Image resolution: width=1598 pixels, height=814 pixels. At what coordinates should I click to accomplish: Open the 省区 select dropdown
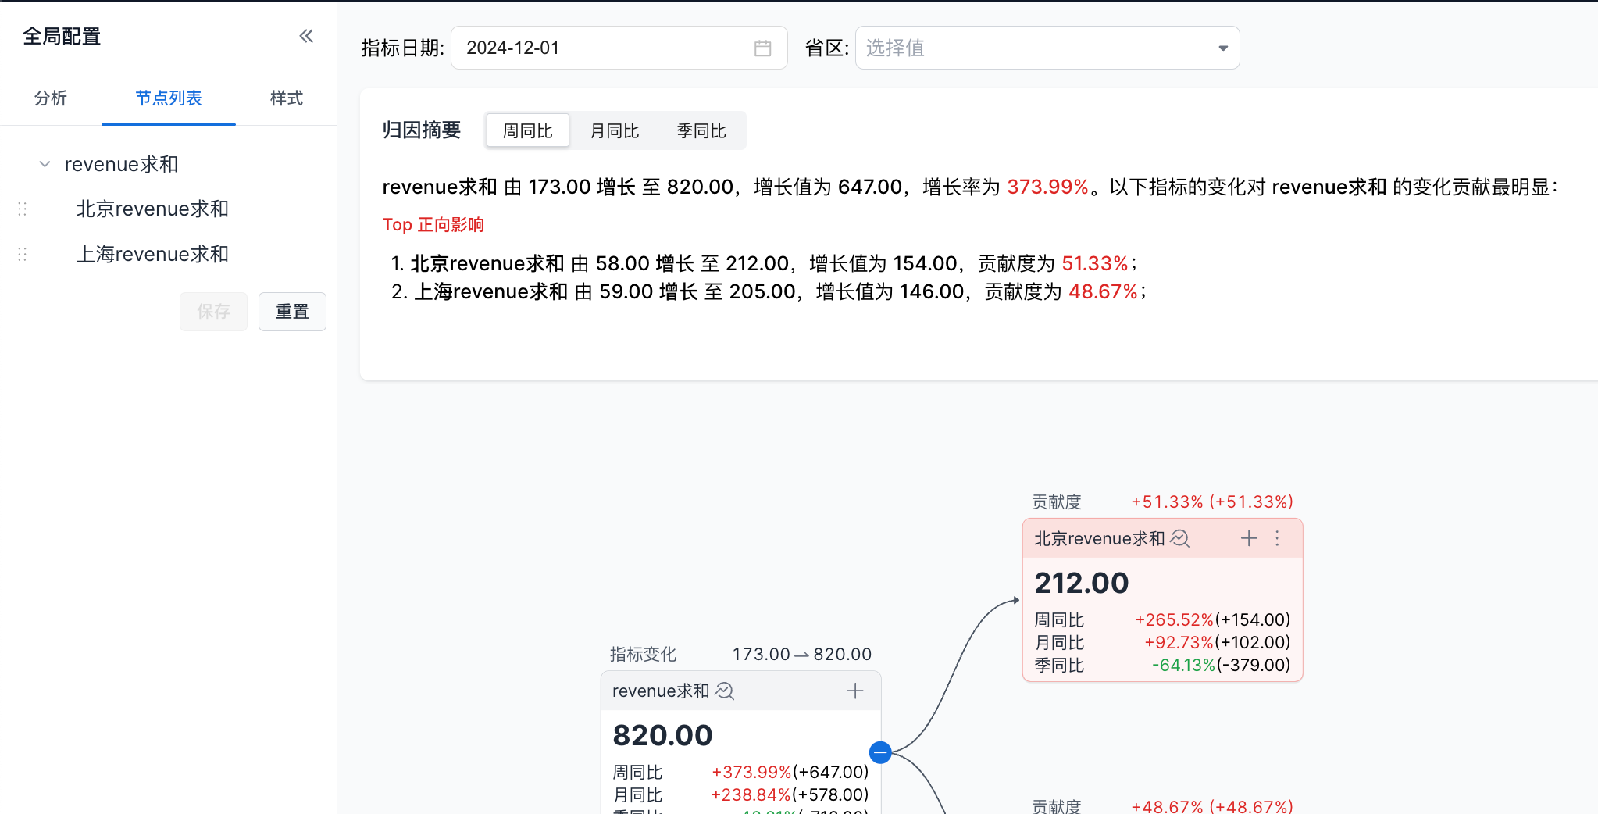tap(1047, 48)
